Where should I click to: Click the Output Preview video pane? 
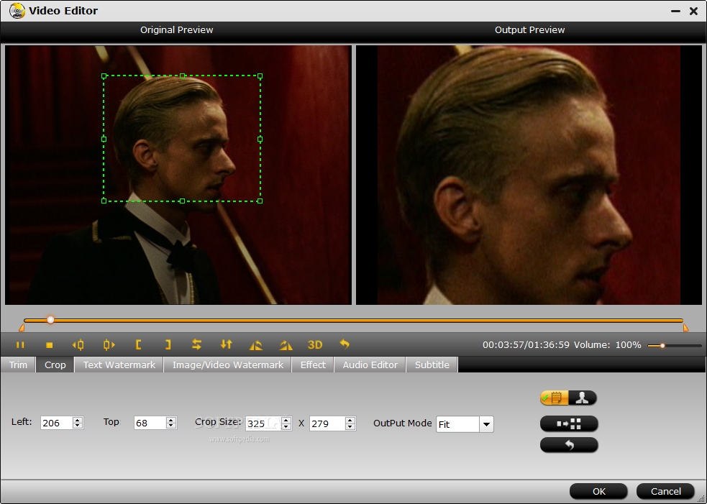click(529, 175)
